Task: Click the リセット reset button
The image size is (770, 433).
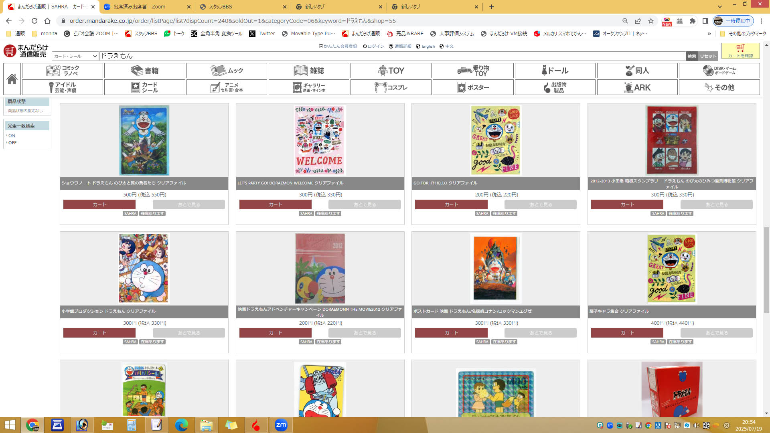Action: point(708,56)
